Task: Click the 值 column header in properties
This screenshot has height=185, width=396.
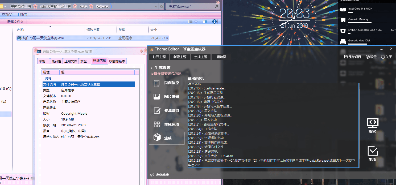Action: (x=97, y=72)
